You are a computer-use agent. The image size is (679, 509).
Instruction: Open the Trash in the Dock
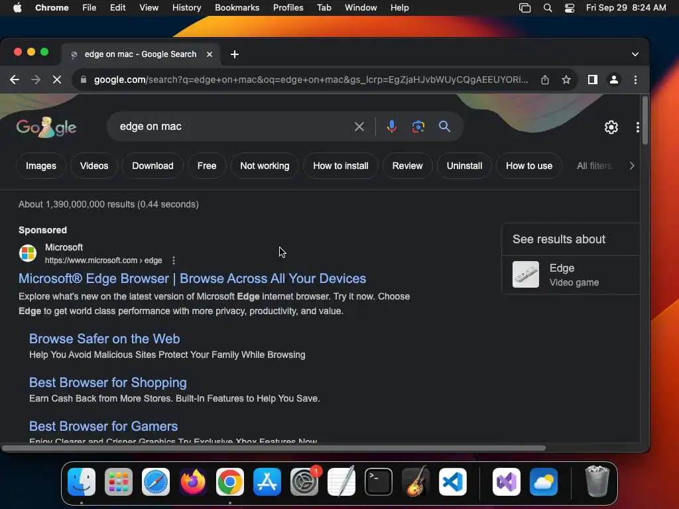pyautogui.click(x=597, y=482)
